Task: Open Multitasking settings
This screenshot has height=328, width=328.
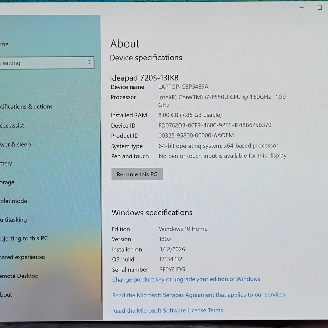Action: (x=13, y=220)
